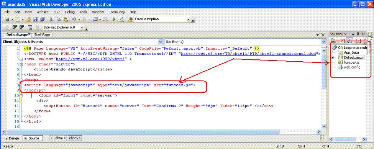Click the Copy toolbar icon

[x=58, y=19]
